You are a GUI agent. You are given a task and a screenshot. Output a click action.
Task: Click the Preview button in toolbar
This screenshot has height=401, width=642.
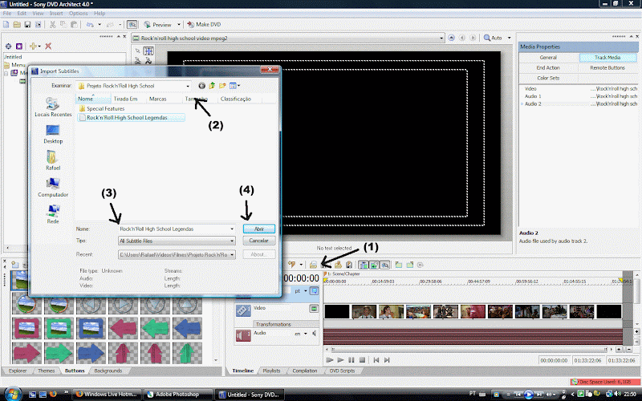(x=158, y=25)
